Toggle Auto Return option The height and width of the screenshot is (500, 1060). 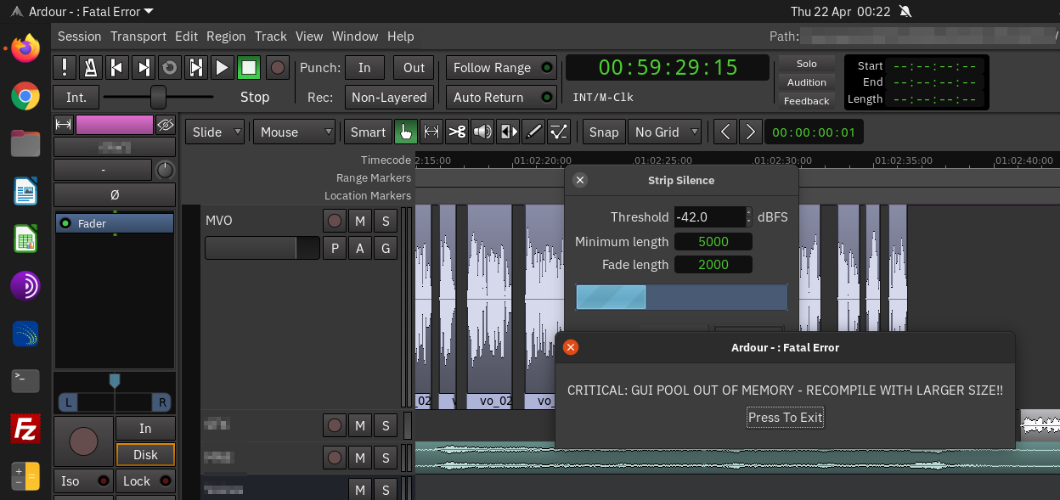[501, 97]
